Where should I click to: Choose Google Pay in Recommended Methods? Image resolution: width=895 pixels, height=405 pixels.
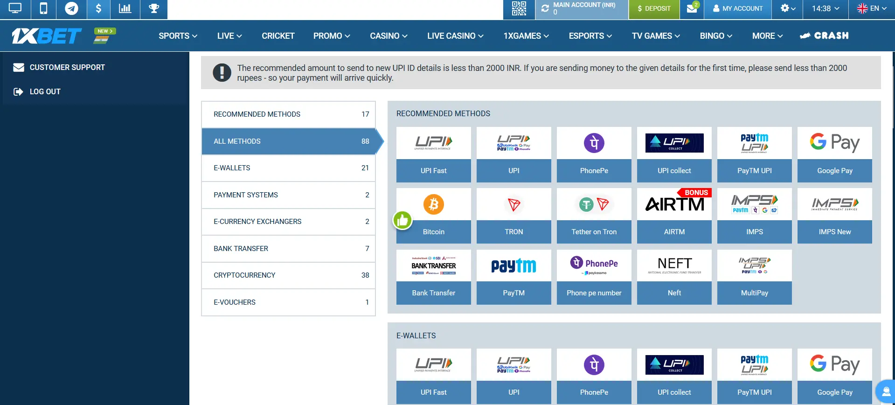tap(835, 154)
